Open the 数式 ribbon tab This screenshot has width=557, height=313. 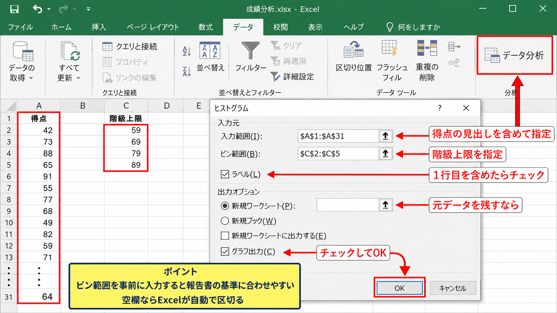[206, 27]
